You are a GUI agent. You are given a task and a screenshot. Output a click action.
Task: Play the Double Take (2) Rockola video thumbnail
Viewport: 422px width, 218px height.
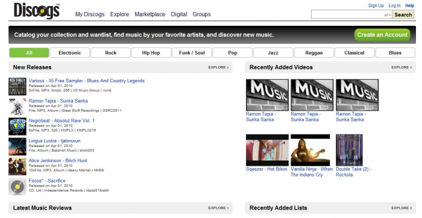click(x=349, y=150)
